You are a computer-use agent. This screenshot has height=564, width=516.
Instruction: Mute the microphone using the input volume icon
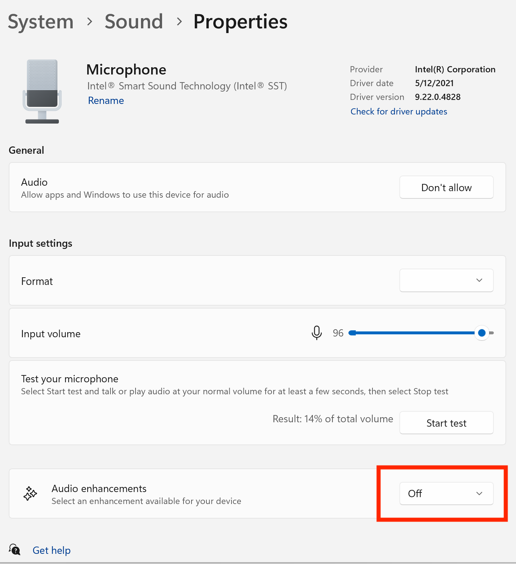317,333
